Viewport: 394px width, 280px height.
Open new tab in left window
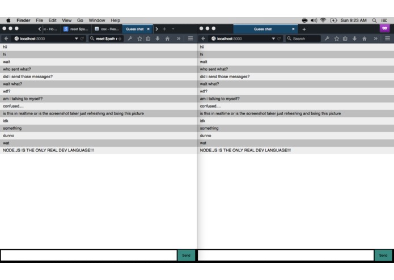tap(164, 29)
